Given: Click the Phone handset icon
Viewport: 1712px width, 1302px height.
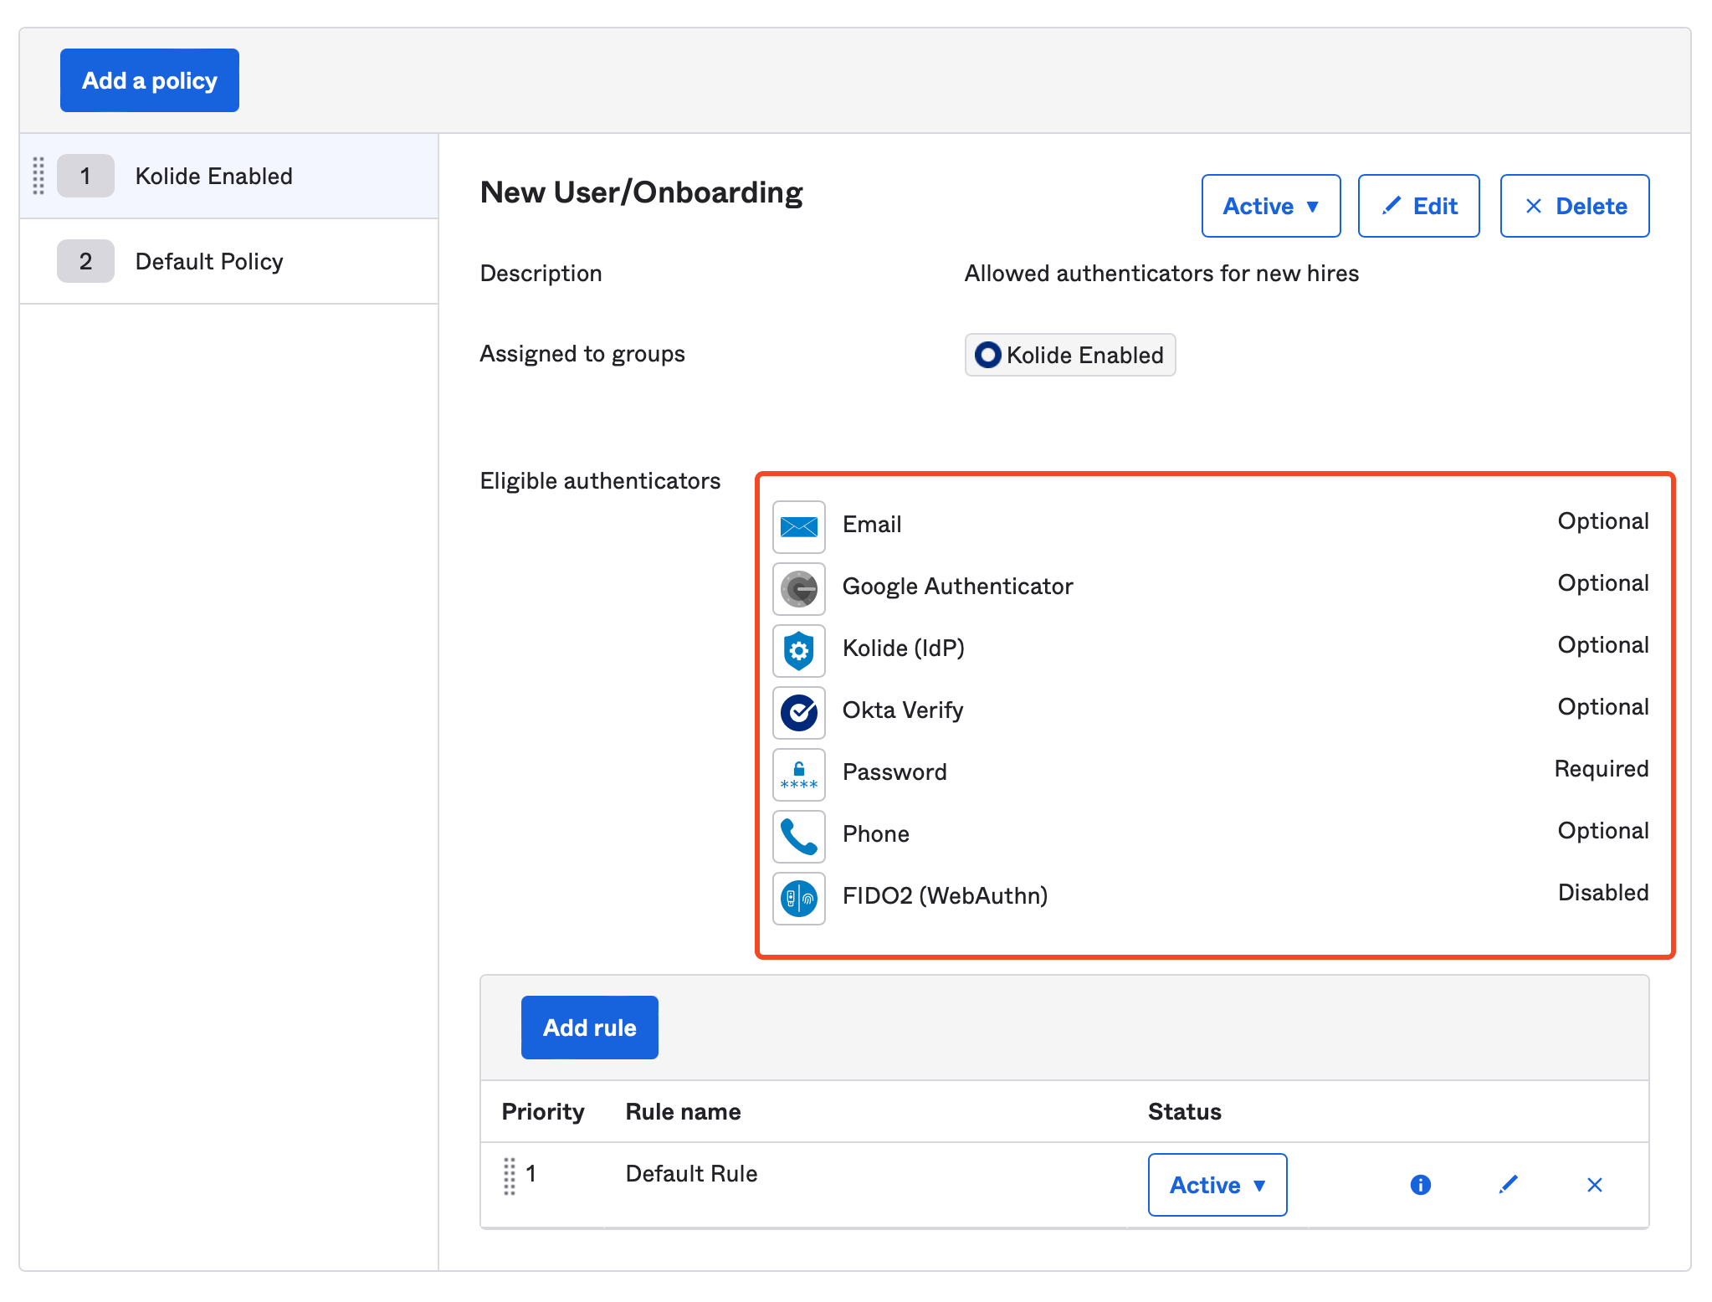Looking at the screenshot, I should [x=799, y=837].
